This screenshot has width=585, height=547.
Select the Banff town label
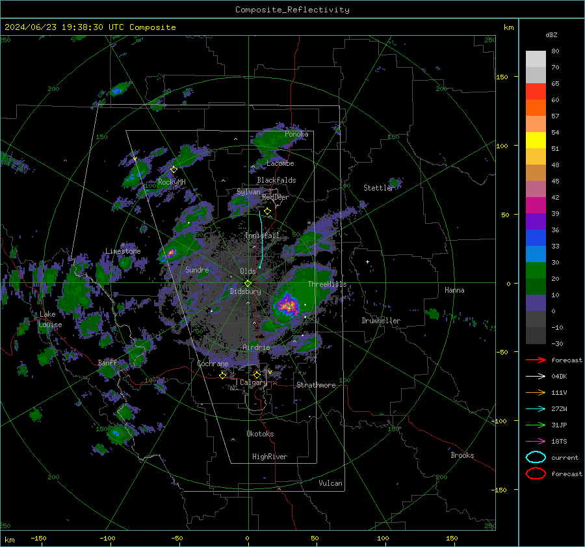[x=107, y=362]
